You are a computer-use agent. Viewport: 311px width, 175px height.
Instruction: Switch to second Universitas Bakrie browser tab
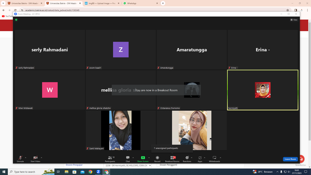[x=64, y=3]
